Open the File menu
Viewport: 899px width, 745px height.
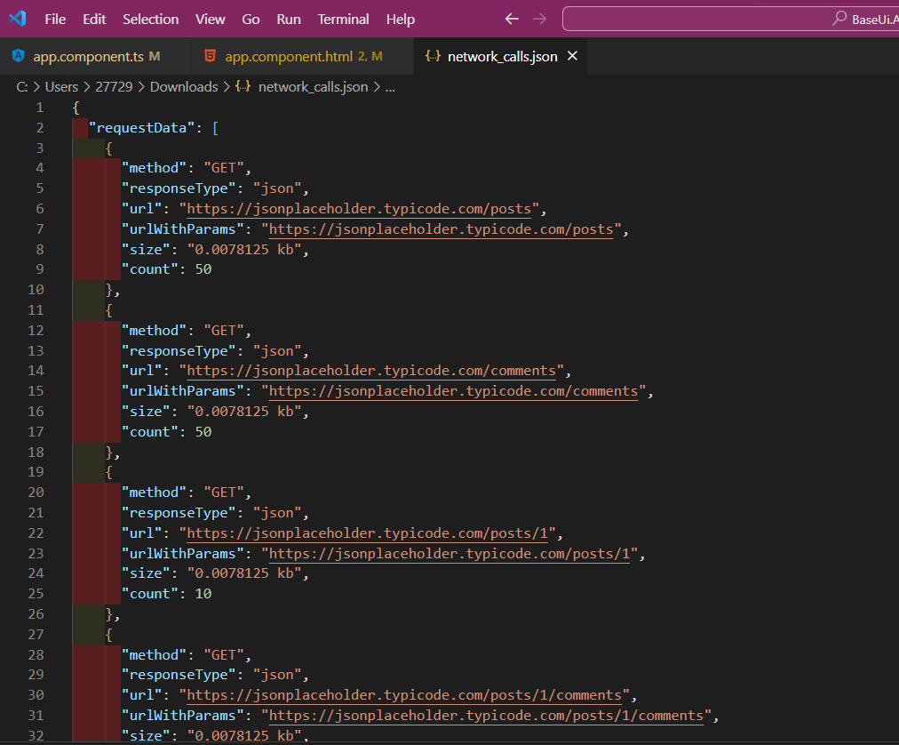tap(55, 19)
